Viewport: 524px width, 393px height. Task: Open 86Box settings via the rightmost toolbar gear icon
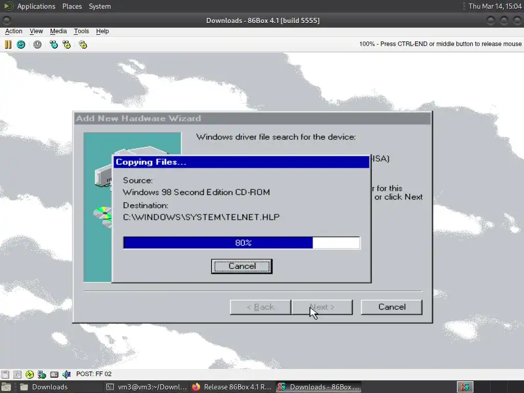(x=83, y=45)
